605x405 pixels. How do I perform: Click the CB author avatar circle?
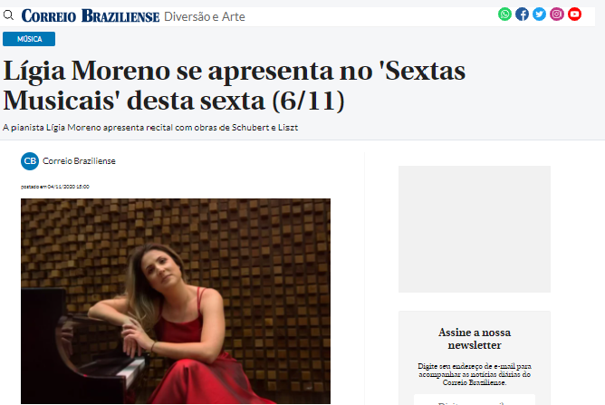(30, 161)
